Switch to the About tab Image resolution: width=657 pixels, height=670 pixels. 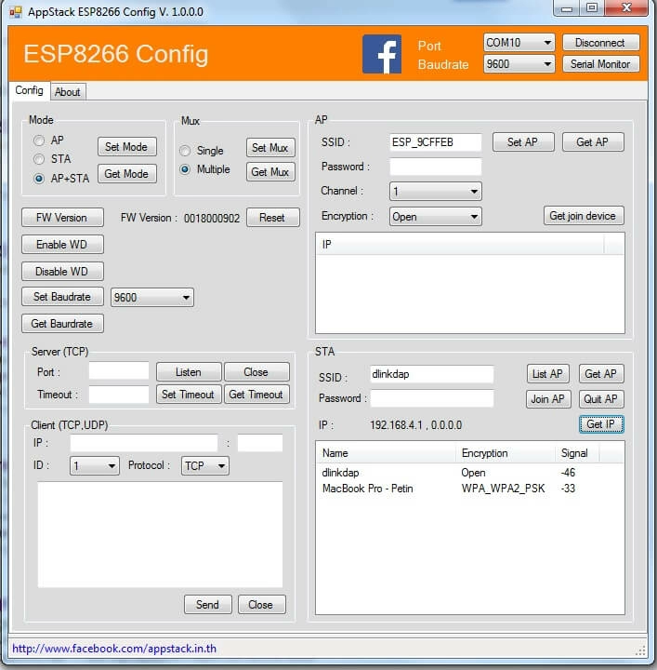(x=67, y=92)
